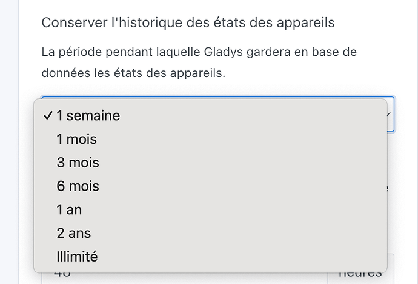Screen dimensions: 418x284
Task: Click the focused select box's blue border
Action: 394,121
